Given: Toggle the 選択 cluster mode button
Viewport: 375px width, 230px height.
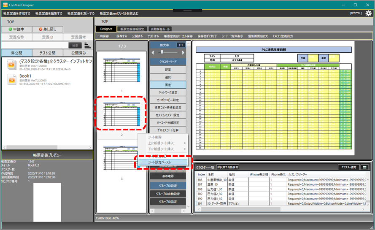Looking at the screenshot, I should [x=168, y=77].
